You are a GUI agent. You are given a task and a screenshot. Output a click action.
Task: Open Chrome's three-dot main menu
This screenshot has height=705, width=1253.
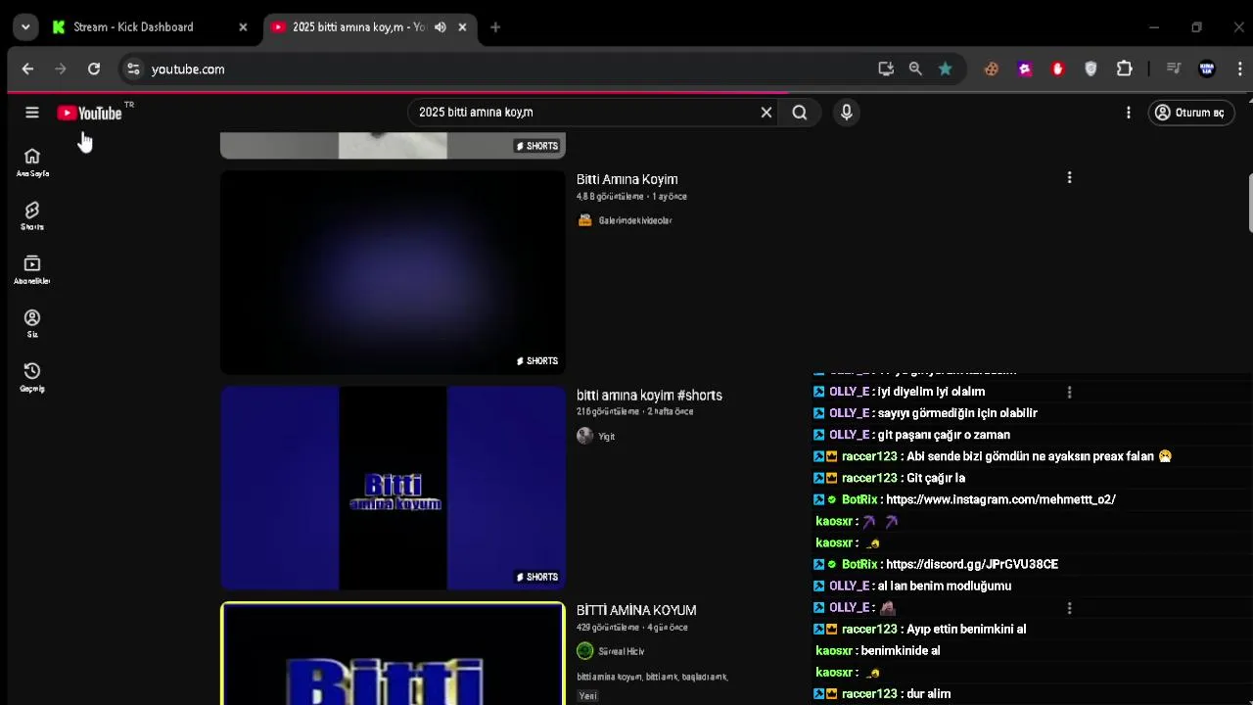pyautogui.click(x=1240, y=69)
